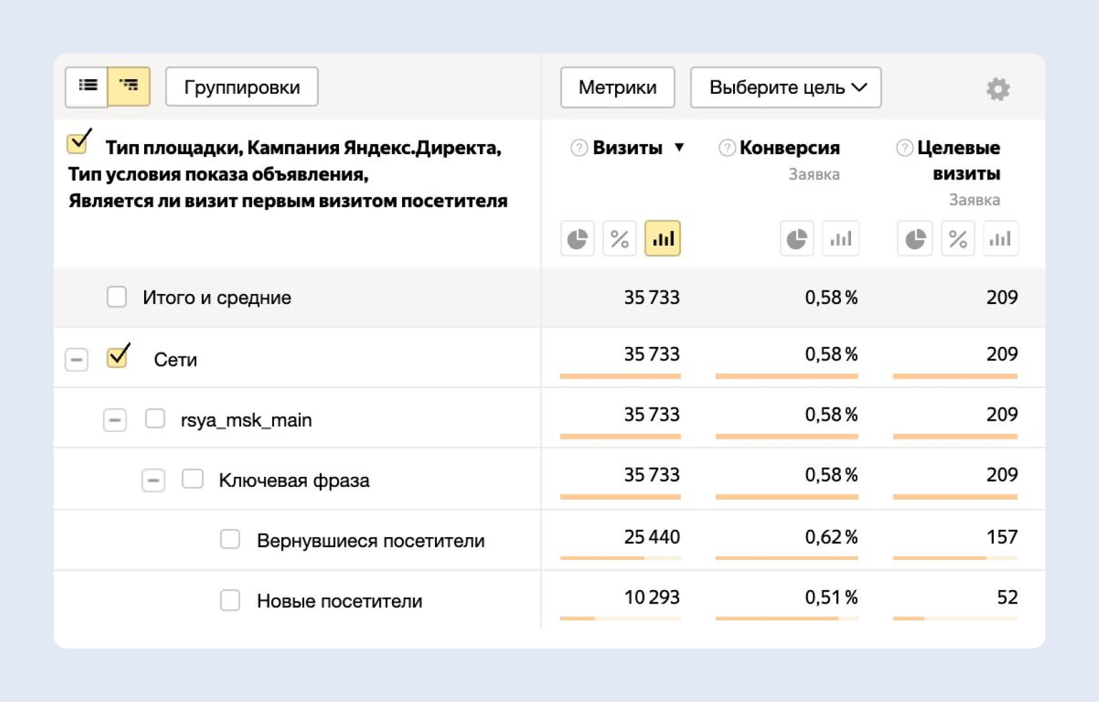Show percent view for Целевые визиты column
The height and width of the screenshot is (702, 1099).
click(958, 238)
